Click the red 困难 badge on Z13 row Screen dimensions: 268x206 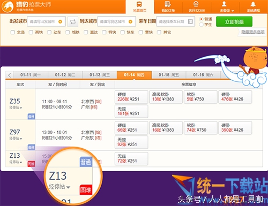click(x=31, y=164)
